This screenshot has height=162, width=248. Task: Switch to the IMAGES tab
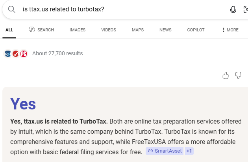pyautogui.click(x=78, y=30)
